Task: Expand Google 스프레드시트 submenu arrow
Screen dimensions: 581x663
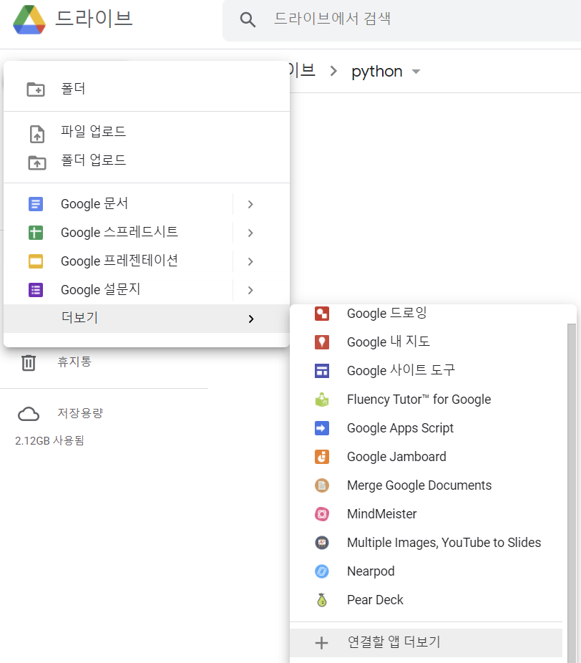Action: coord(250,233)
